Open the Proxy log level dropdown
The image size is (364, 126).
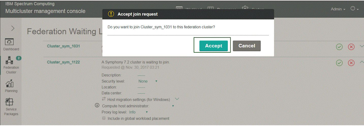pyautogui.click(x=139, y=112)
